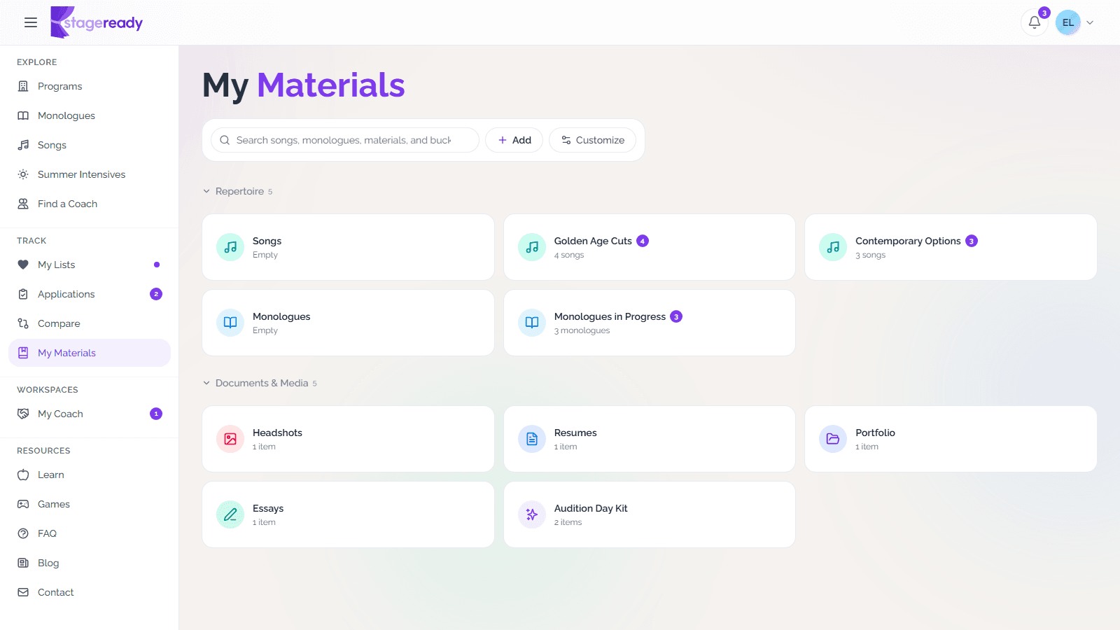Click the Compare icon in sidebar
Image resolution: width=1120 pixels, height=630 pixels.
[x=23, y=323]
